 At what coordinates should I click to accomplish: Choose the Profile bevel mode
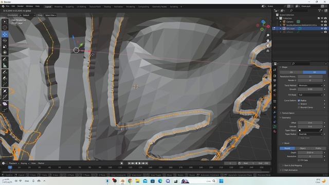pyautogui.click(x=318, y=149)
